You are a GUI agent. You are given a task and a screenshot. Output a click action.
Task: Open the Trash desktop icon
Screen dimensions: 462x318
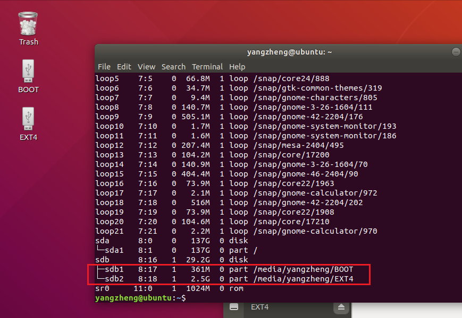pyautogui.click(x=28, y=29)
